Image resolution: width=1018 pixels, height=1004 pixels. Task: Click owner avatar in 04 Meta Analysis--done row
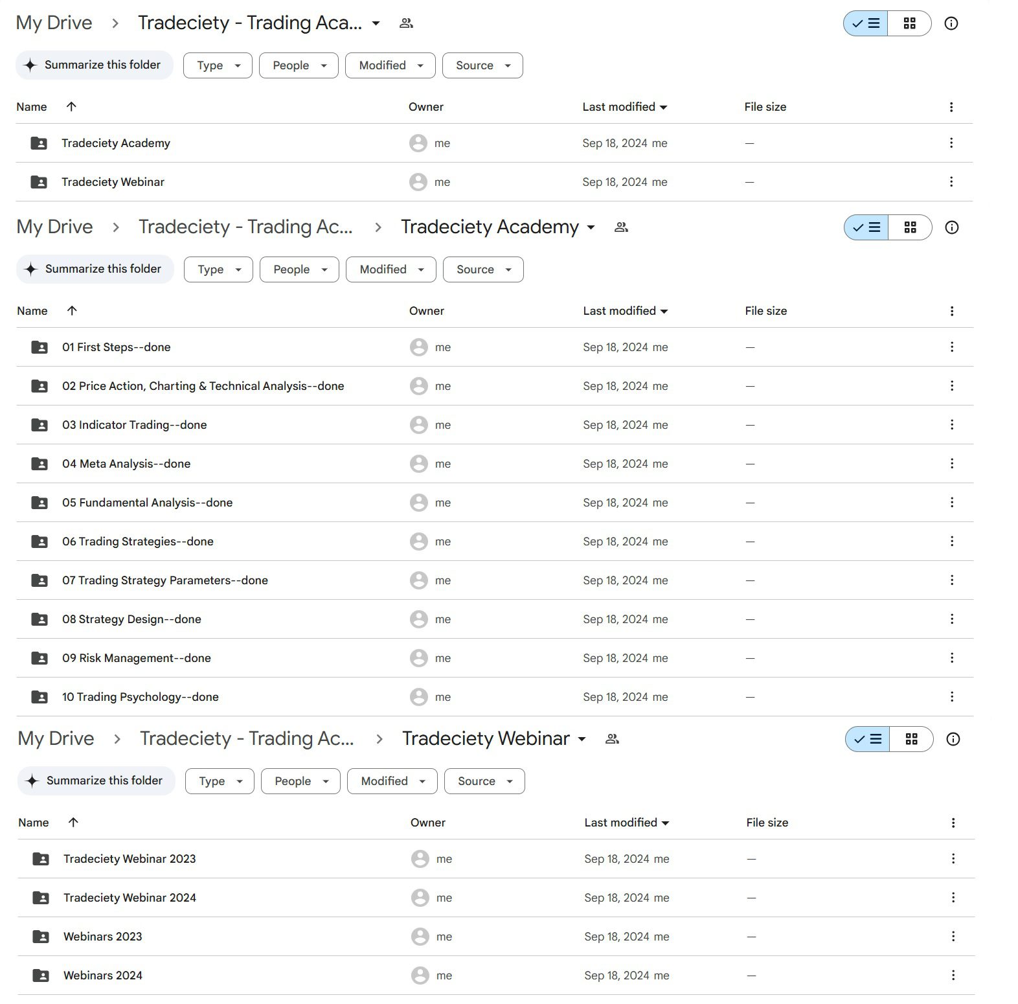tap(419, 464)
